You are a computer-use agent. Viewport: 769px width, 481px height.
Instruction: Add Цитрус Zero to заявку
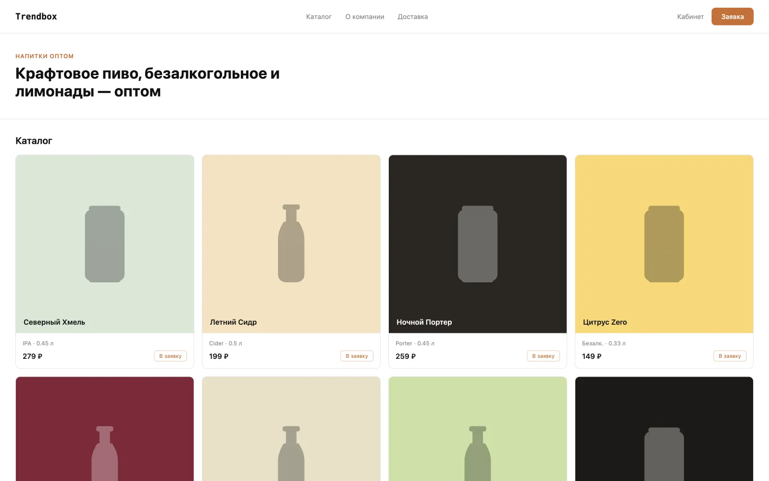(730, 356)
